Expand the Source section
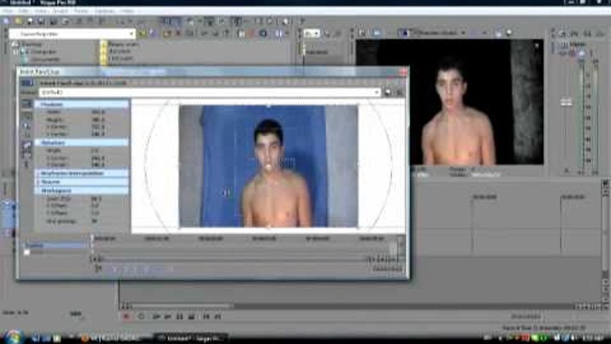Image resolution: width=611 pixels, height=344 pixels. click(x=81, y=182)
